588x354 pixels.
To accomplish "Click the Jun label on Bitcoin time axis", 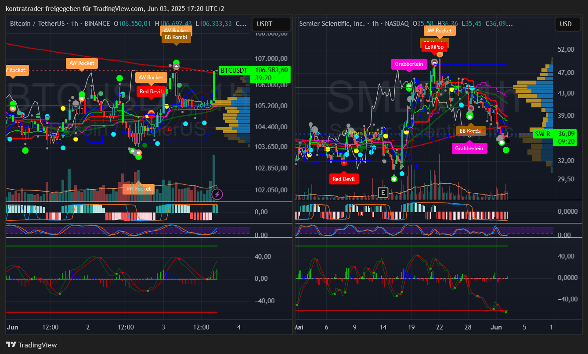I will tap(13, 327).
